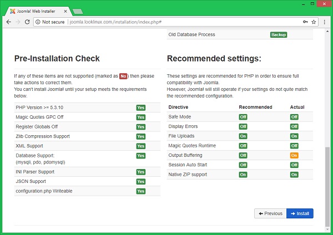This screenshot has height=235, width=333.
Task: Click Yes badge for configuration.php Writeable
Action: [x=141, y=191]
